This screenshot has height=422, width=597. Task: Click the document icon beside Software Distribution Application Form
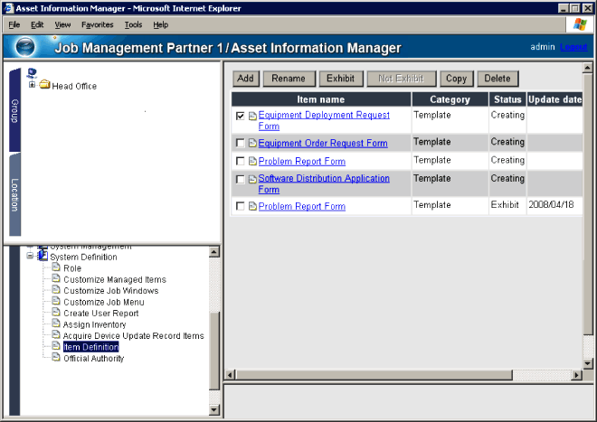click(x=252, y=179)
